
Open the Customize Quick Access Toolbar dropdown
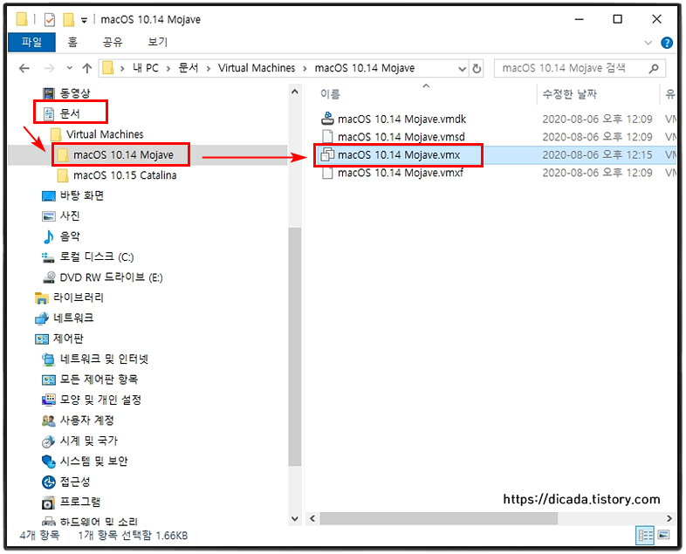coord(84,20)
